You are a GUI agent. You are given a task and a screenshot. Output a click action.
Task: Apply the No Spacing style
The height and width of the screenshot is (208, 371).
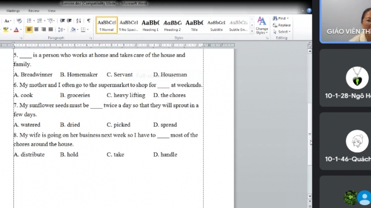[x=128, y=25]
